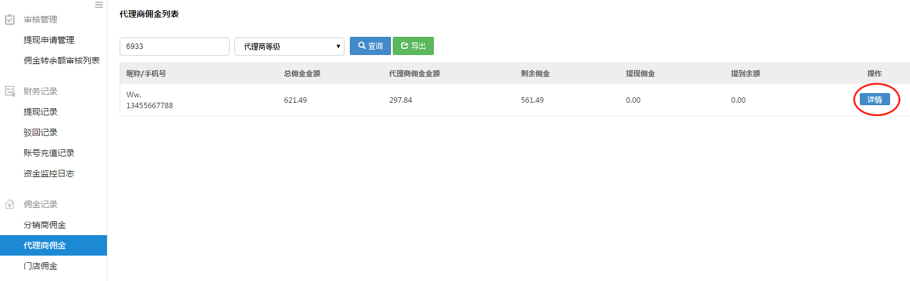Open 驳回记录 in sidebar
Viewport: 910px width, 281px height.
pyautogui.click(x=40, y=132)
